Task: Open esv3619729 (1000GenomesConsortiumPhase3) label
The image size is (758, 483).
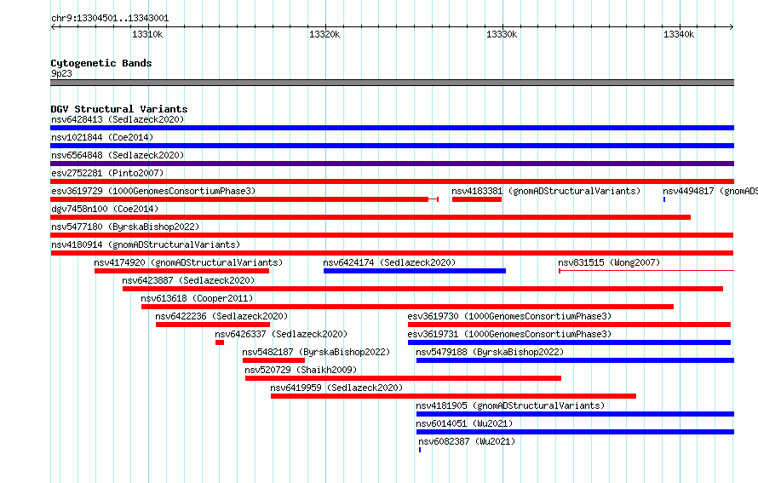Action: pyautogui.click(x=153, y=191)
